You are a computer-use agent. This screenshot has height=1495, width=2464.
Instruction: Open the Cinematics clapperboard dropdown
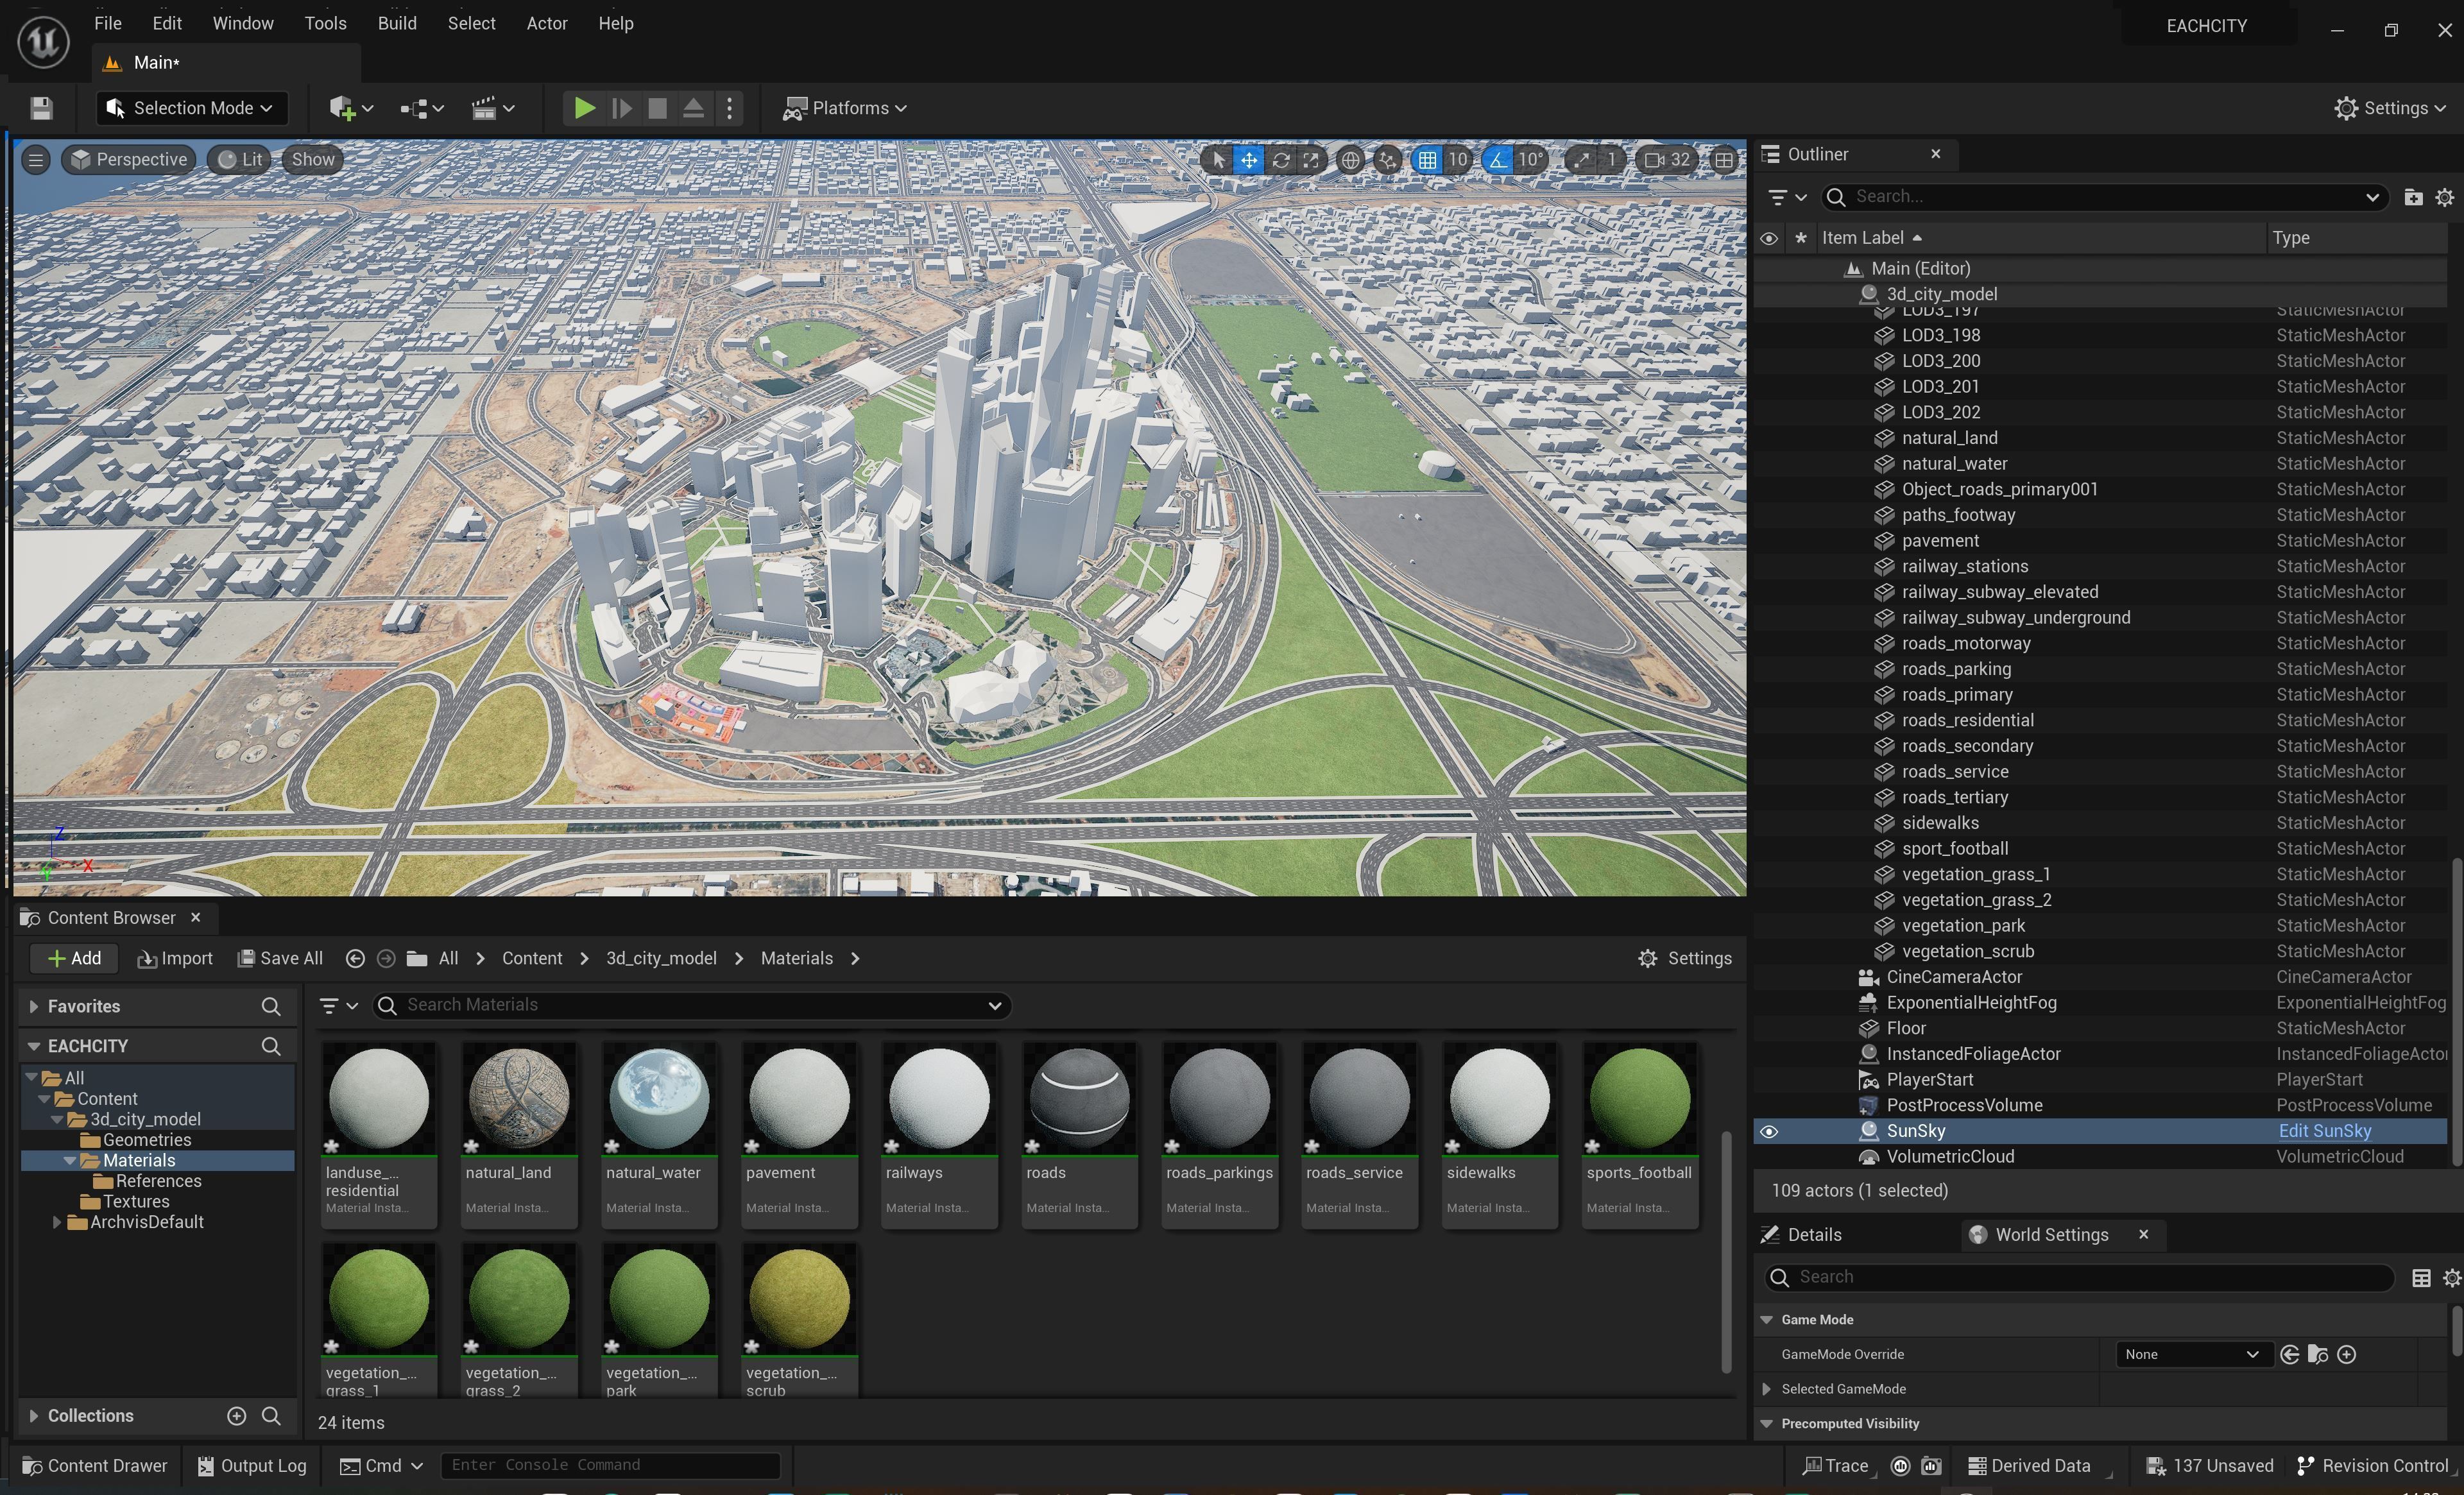point(493,108)
